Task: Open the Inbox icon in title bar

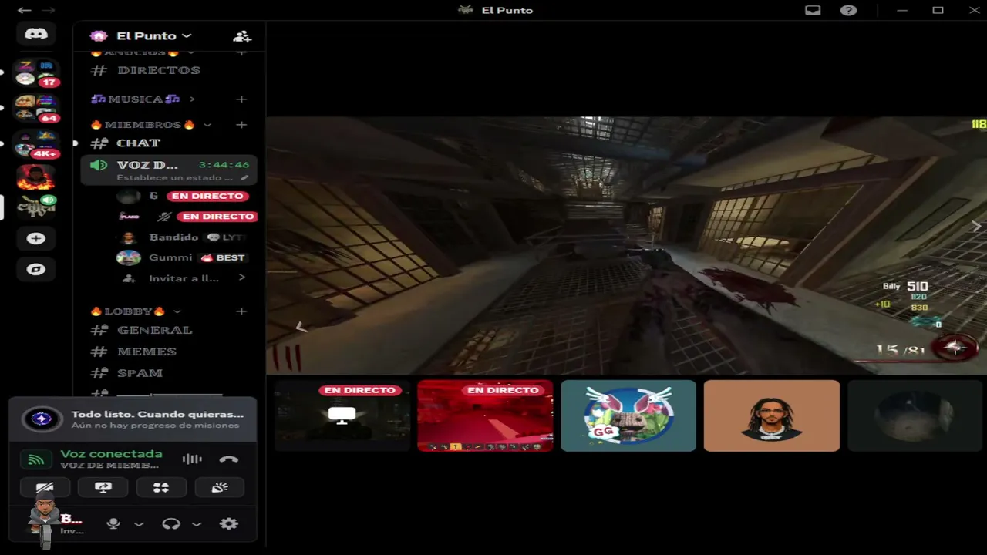Action: [813, 10]
